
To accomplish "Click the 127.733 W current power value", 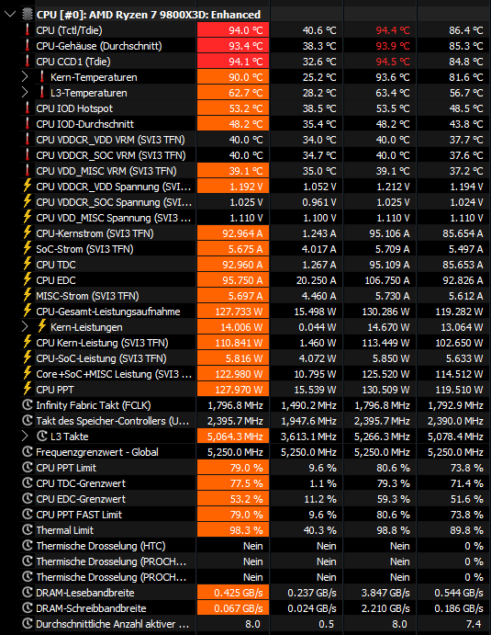I will (x=233, y=312).
